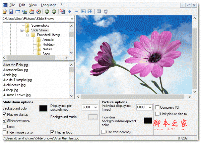Collapse the Slide Shows tree node
Screen dimensions: 201x143
(22, 30)
